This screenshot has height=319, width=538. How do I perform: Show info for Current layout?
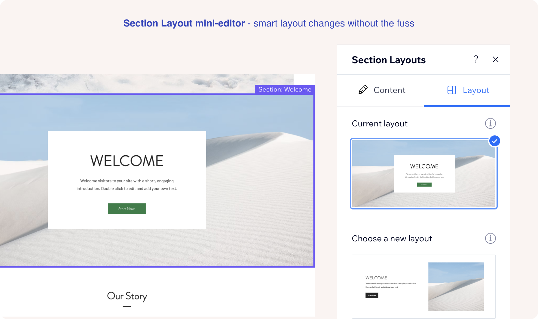click(x=490, y=123)
